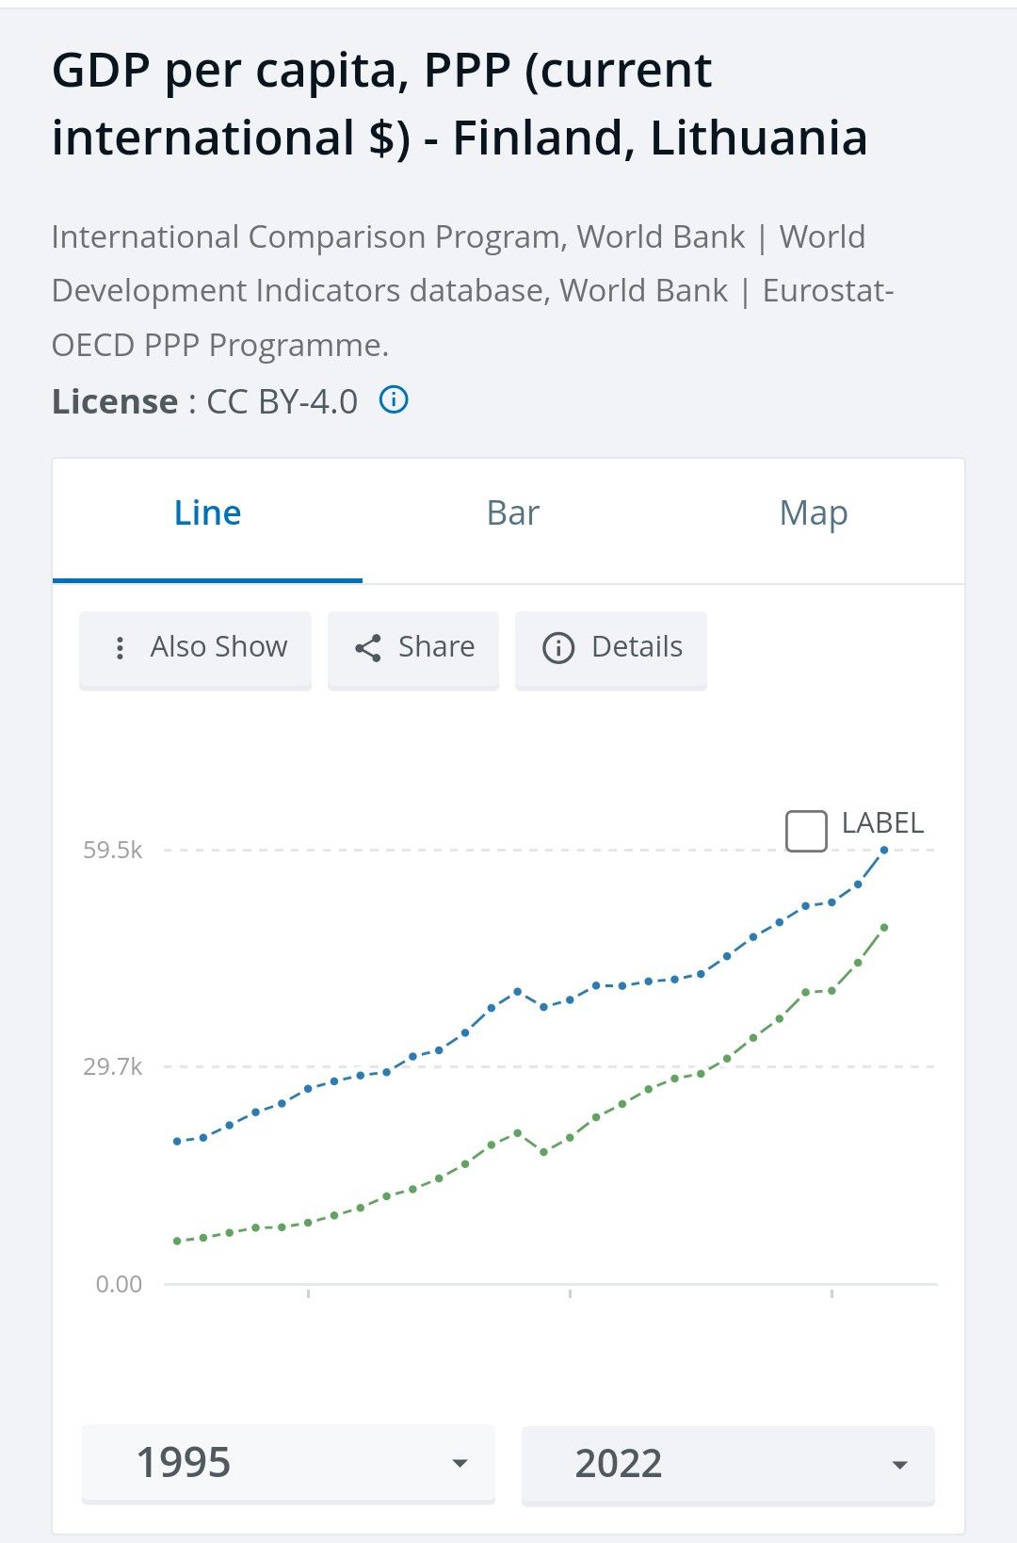Screen dimensions: 1017x1543
Task: Click the 59.5k y-axis label
Action: tap(113, 850)
